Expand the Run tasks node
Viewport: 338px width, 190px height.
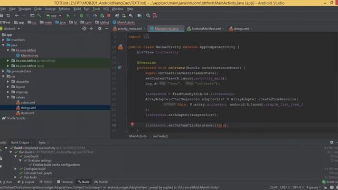tap(15, 177)
